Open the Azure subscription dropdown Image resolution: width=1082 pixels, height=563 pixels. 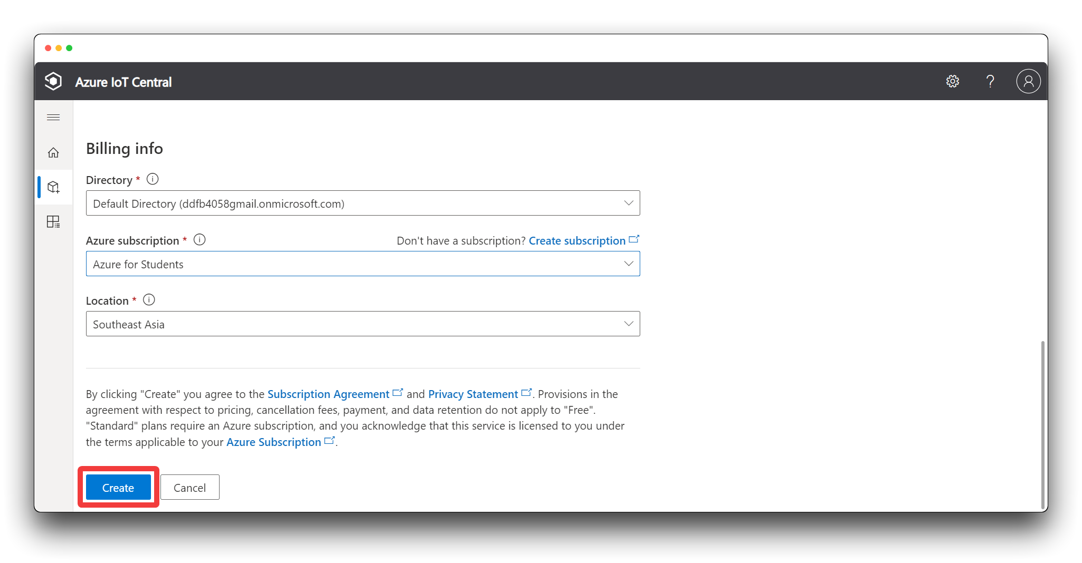[x=363, y=264]
